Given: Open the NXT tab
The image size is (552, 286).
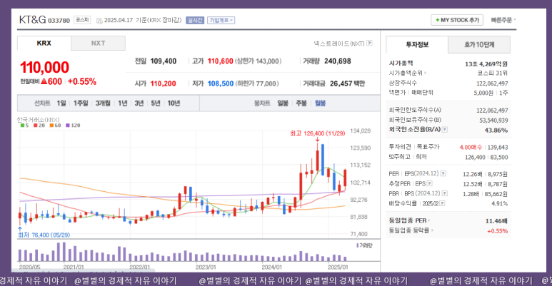Looking at the screenshot, I should [99, 44].
